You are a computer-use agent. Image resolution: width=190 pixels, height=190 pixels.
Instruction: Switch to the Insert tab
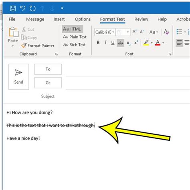(x=59, y=19)
